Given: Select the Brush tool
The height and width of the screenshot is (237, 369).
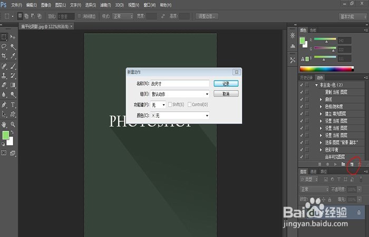Looking at the screenshot, I should tap(13, 66).
